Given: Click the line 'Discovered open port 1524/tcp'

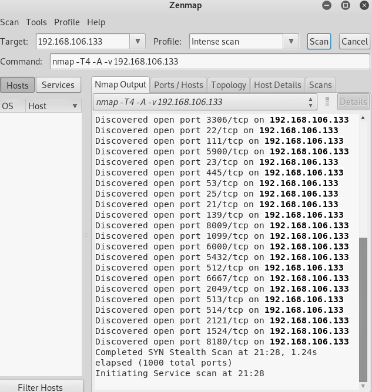Looking at the screenshot, I should 222,331.
